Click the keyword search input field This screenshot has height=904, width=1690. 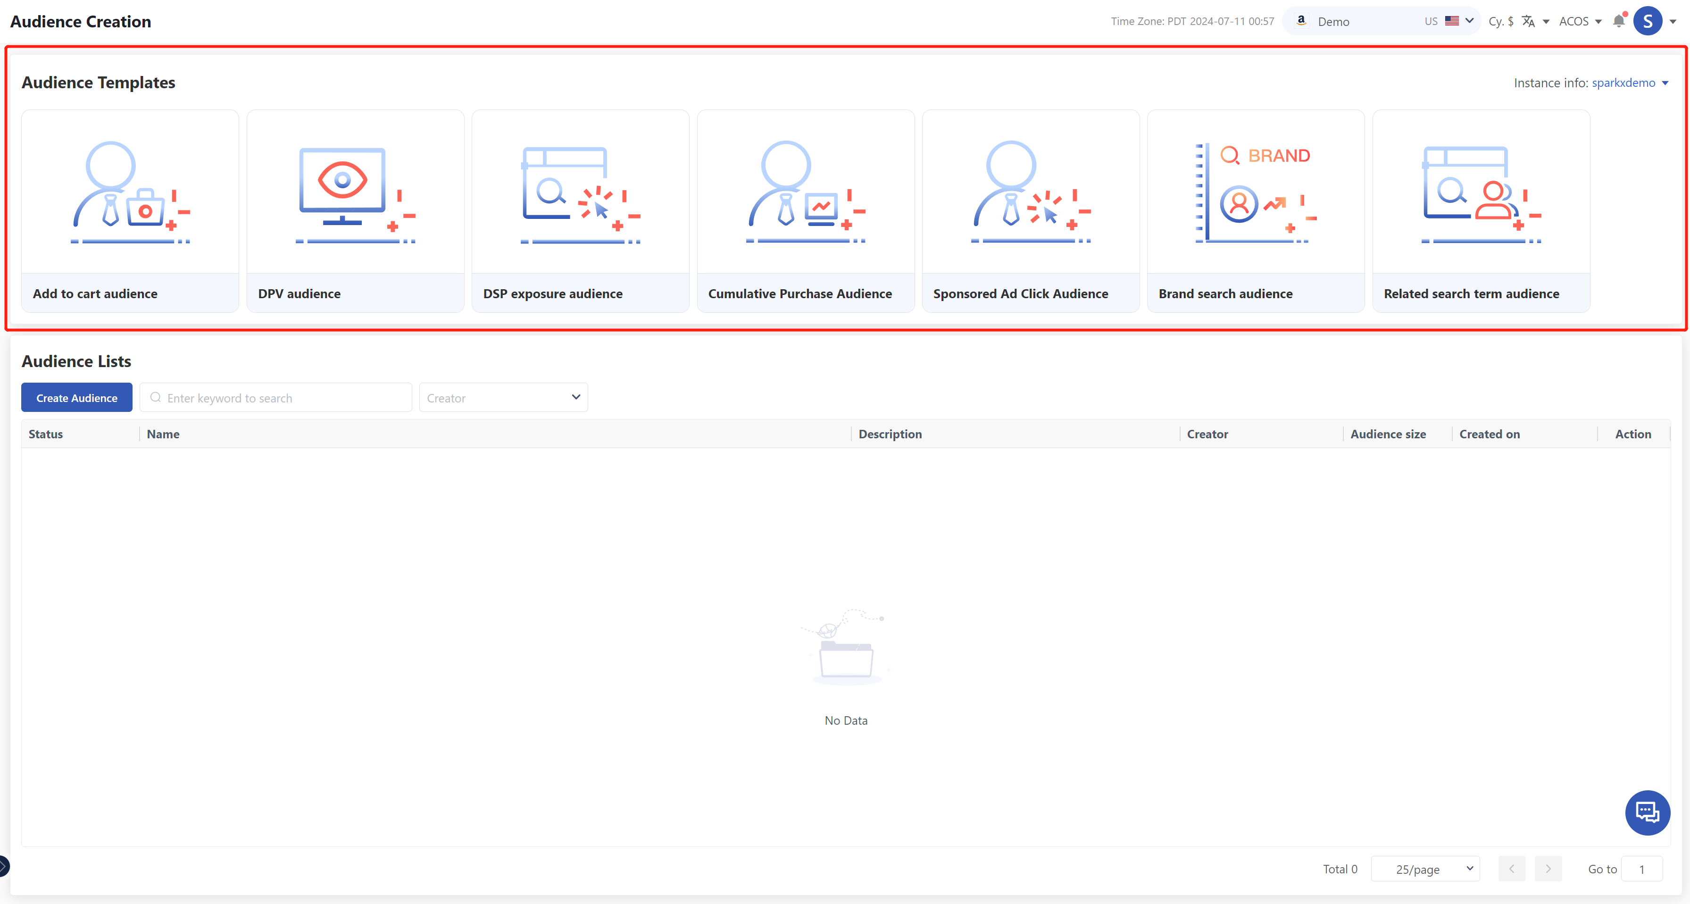click(x=275, y=398)
